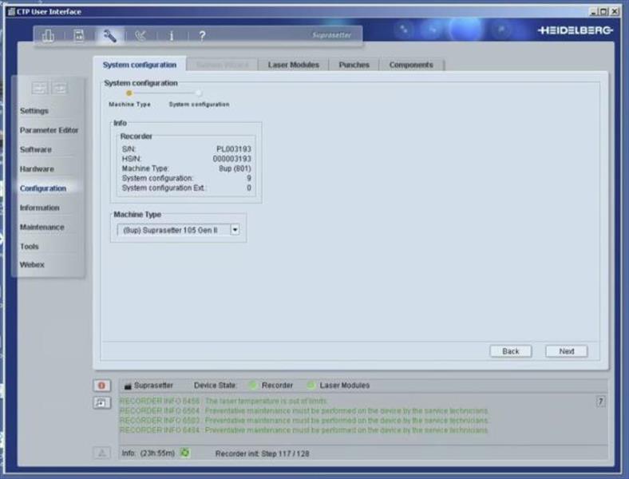Click the 'Recorder init: Step 117 / 128' status

pos(262,453)
